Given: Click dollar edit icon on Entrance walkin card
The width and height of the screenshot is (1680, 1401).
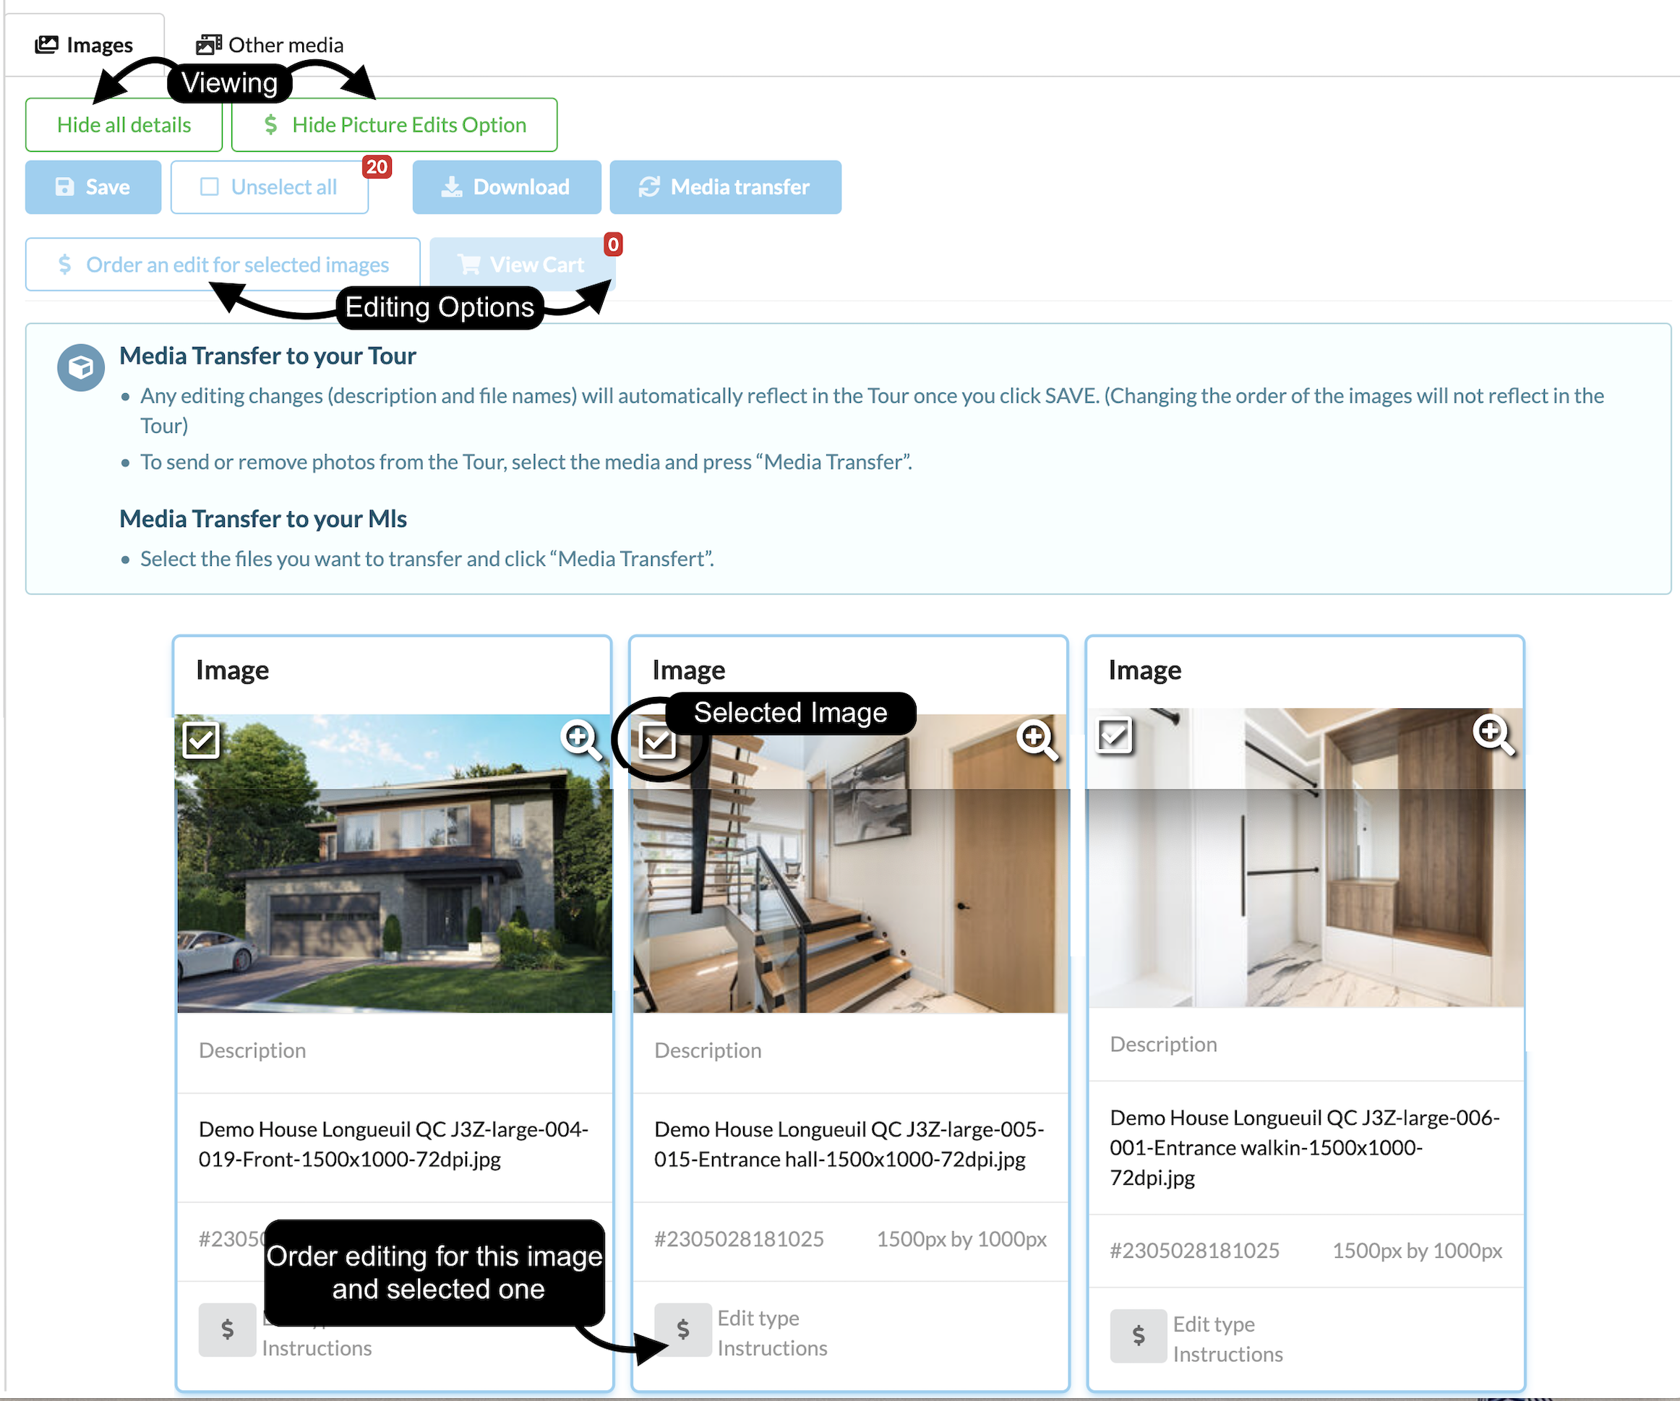Looking at the screenshot, I should click(x=1138, y=1334).
